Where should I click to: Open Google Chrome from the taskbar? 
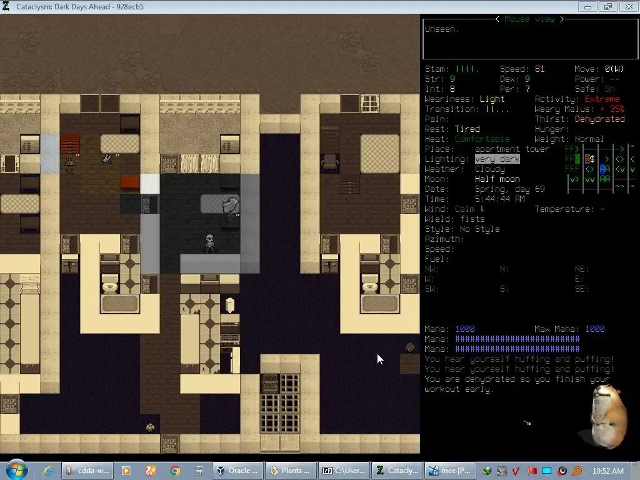175,471
